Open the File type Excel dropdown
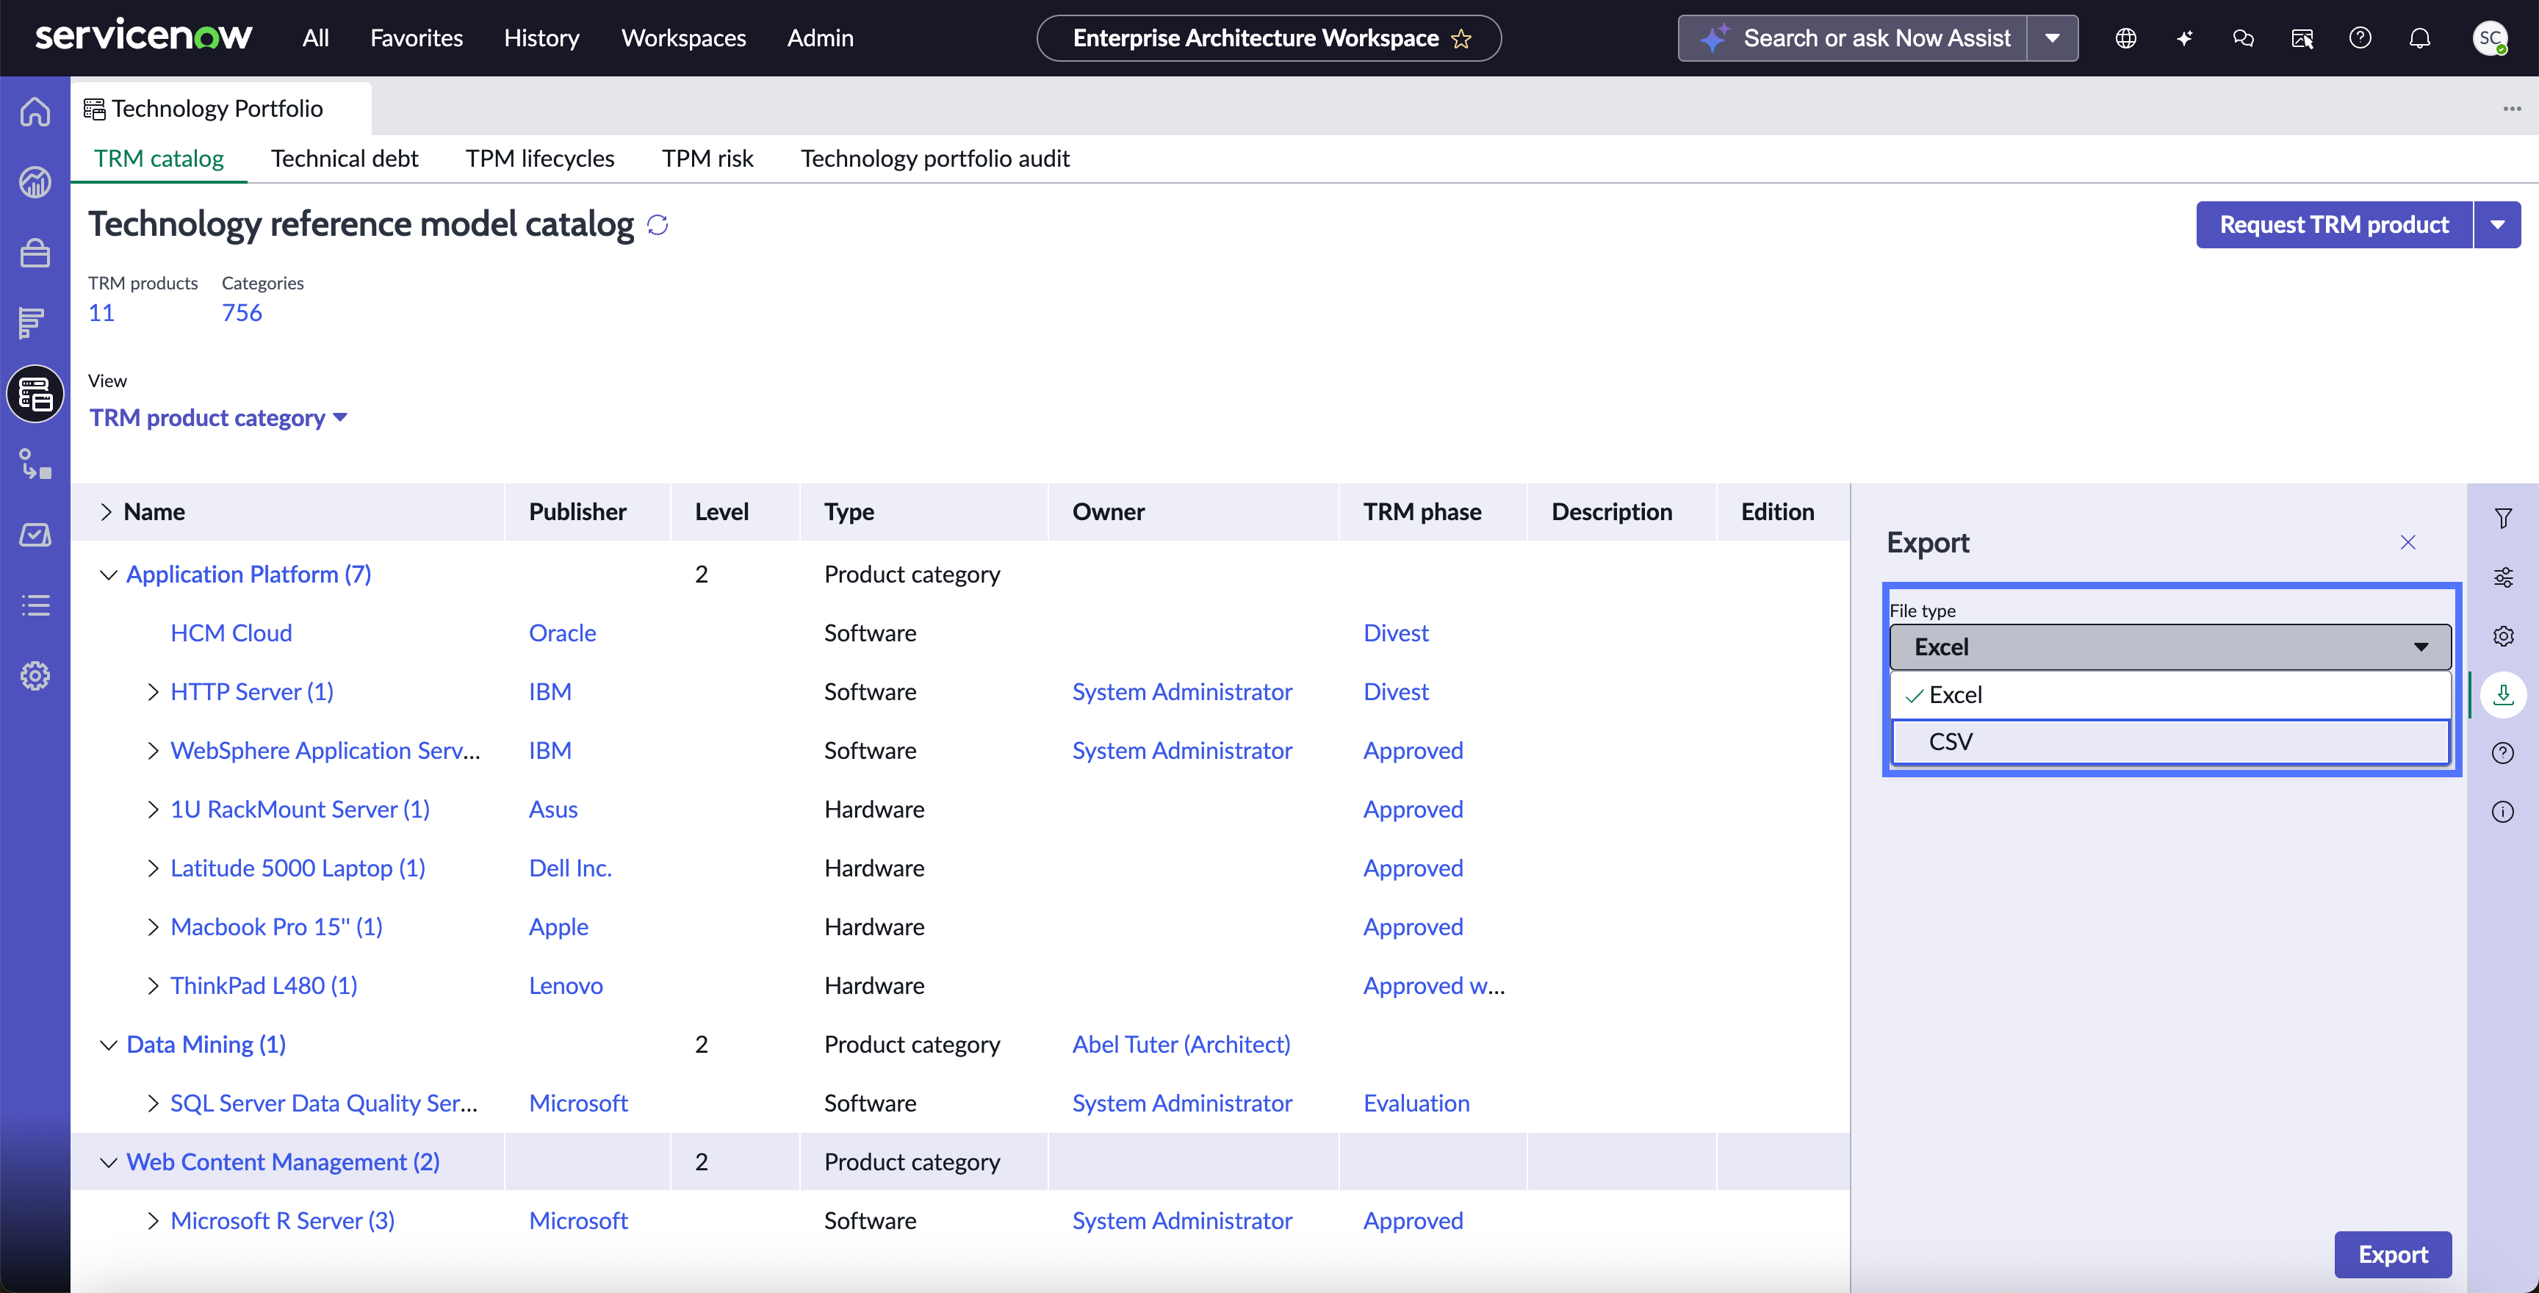Image resolution: width=2539 pixels, height=1293 pixels. pyautogui.click(x=2170, y=647)
